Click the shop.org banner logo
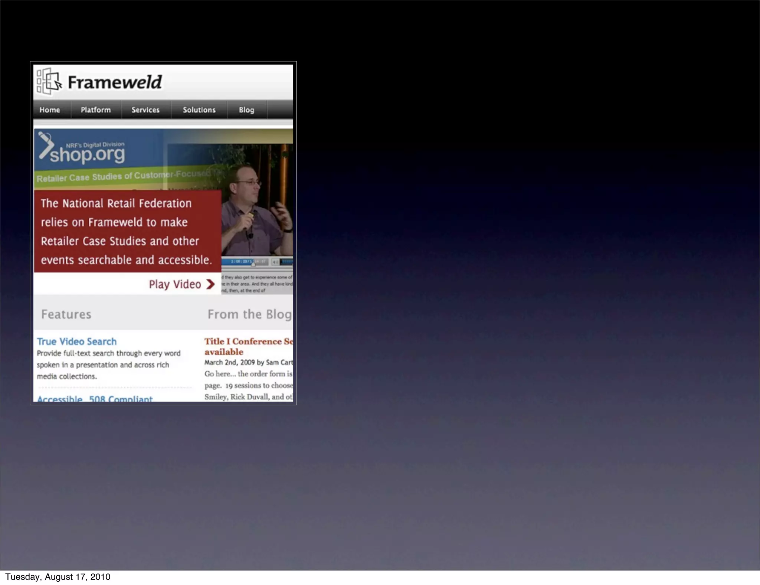This screenshot has height=585, width=760. (82, 148)
